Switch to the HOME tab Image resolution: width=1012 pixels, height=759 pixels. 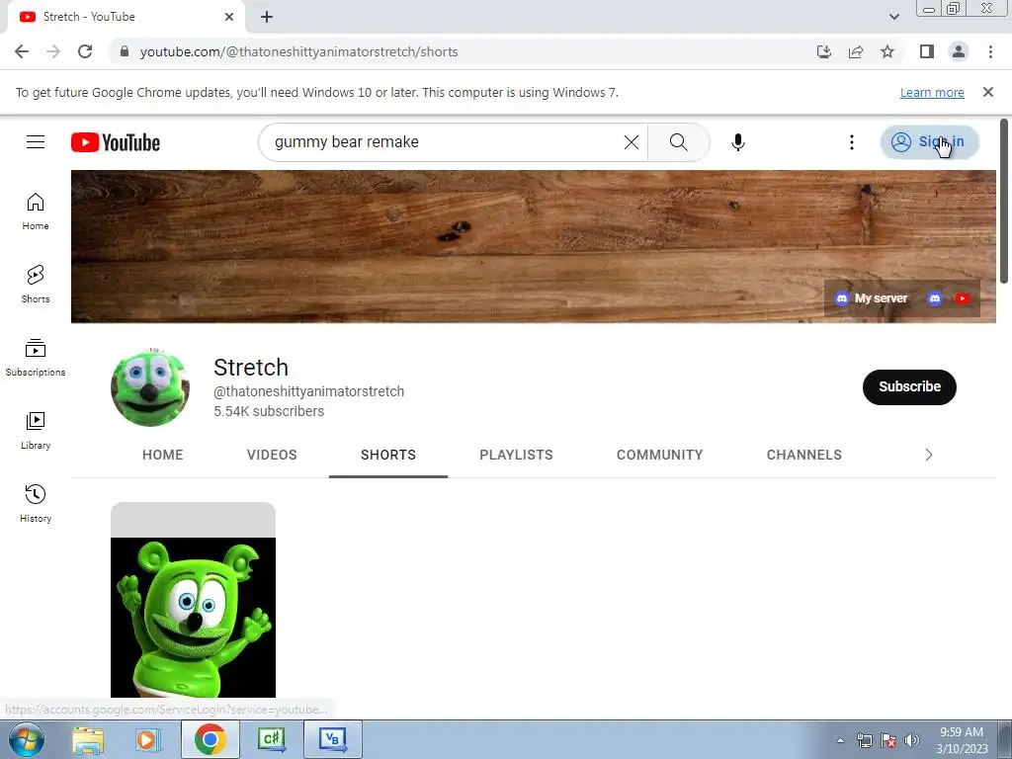click(163, 455)
